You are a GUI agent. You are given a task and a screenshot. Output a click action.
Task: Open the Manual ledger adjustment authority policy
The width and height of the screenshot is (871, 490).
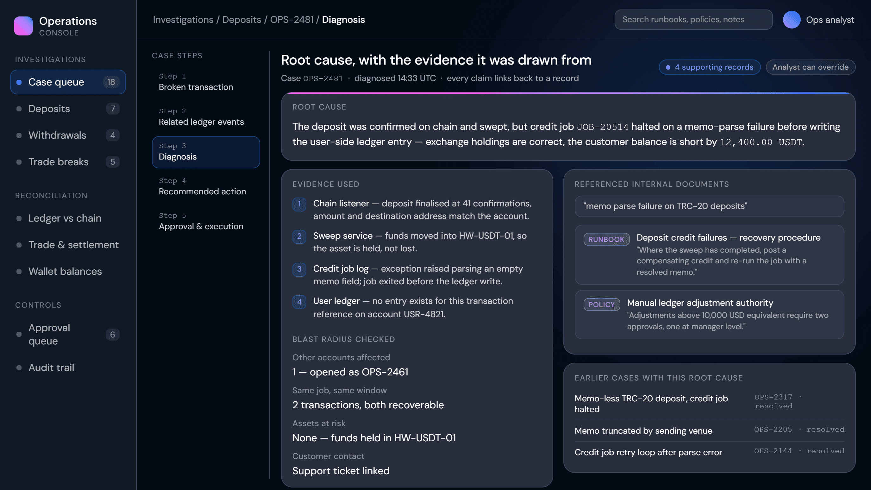(x=709, y=315)
